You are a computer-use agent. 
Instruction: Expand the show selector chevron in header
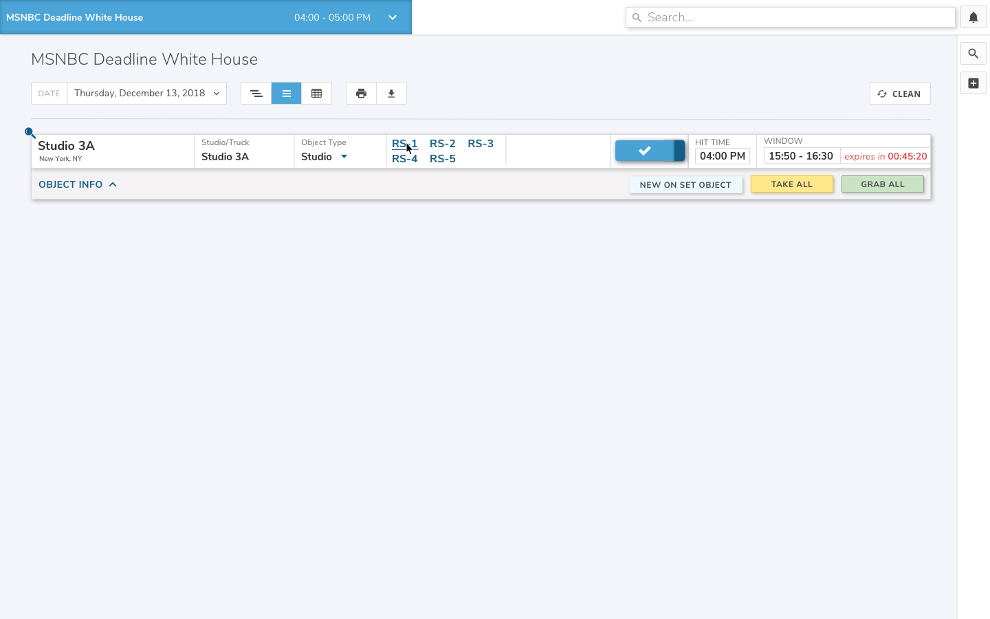point(392,17)
